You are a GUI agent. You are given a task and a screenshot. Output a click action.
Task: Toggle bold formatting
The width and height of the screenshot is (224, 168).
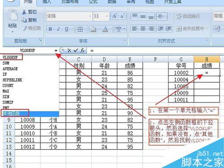point(50,29)
